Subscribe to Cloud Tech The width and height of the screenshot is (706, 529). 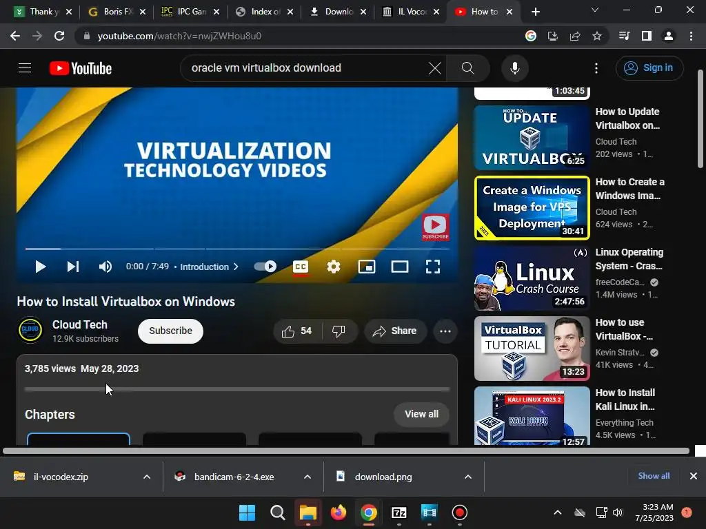point(171,331)
